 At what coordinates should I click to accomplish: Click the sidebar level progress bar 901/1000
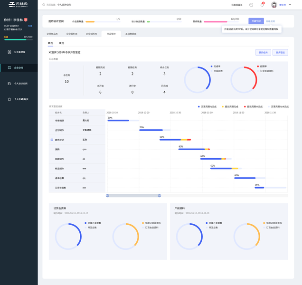19,39
